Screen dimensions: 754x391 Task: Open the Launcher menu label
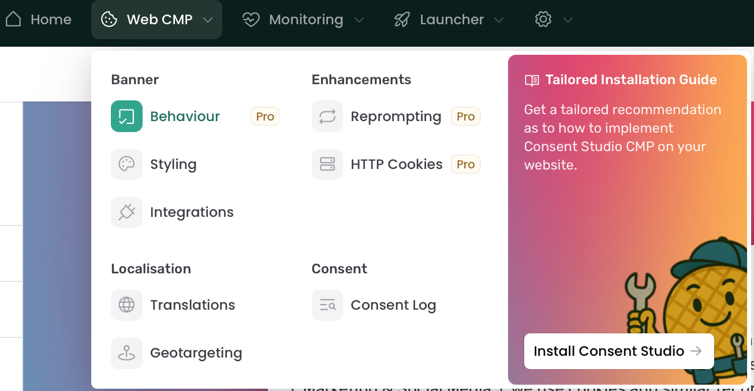(x=451, y=20)
